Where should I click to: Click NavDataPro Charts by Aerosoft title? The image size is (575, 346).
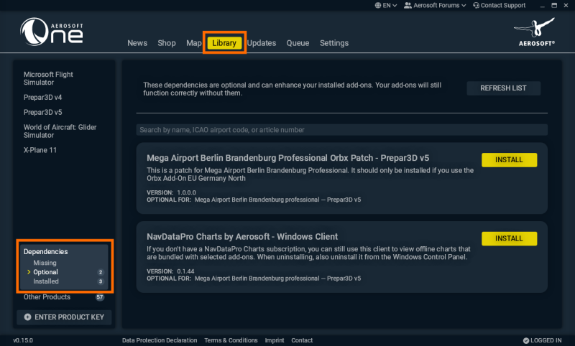(242, 237)
